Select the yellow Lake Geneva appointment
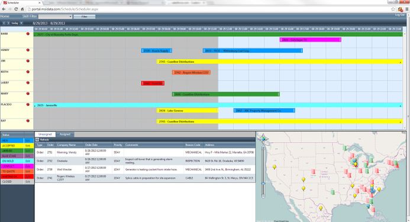410x222 pixels. (187, 111)
